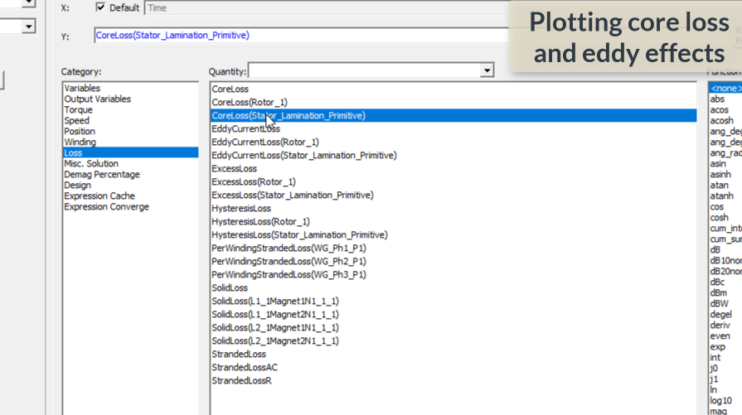Select Torque in the Category list
This screenshot has width=742, height=415.
pos(79,109)
